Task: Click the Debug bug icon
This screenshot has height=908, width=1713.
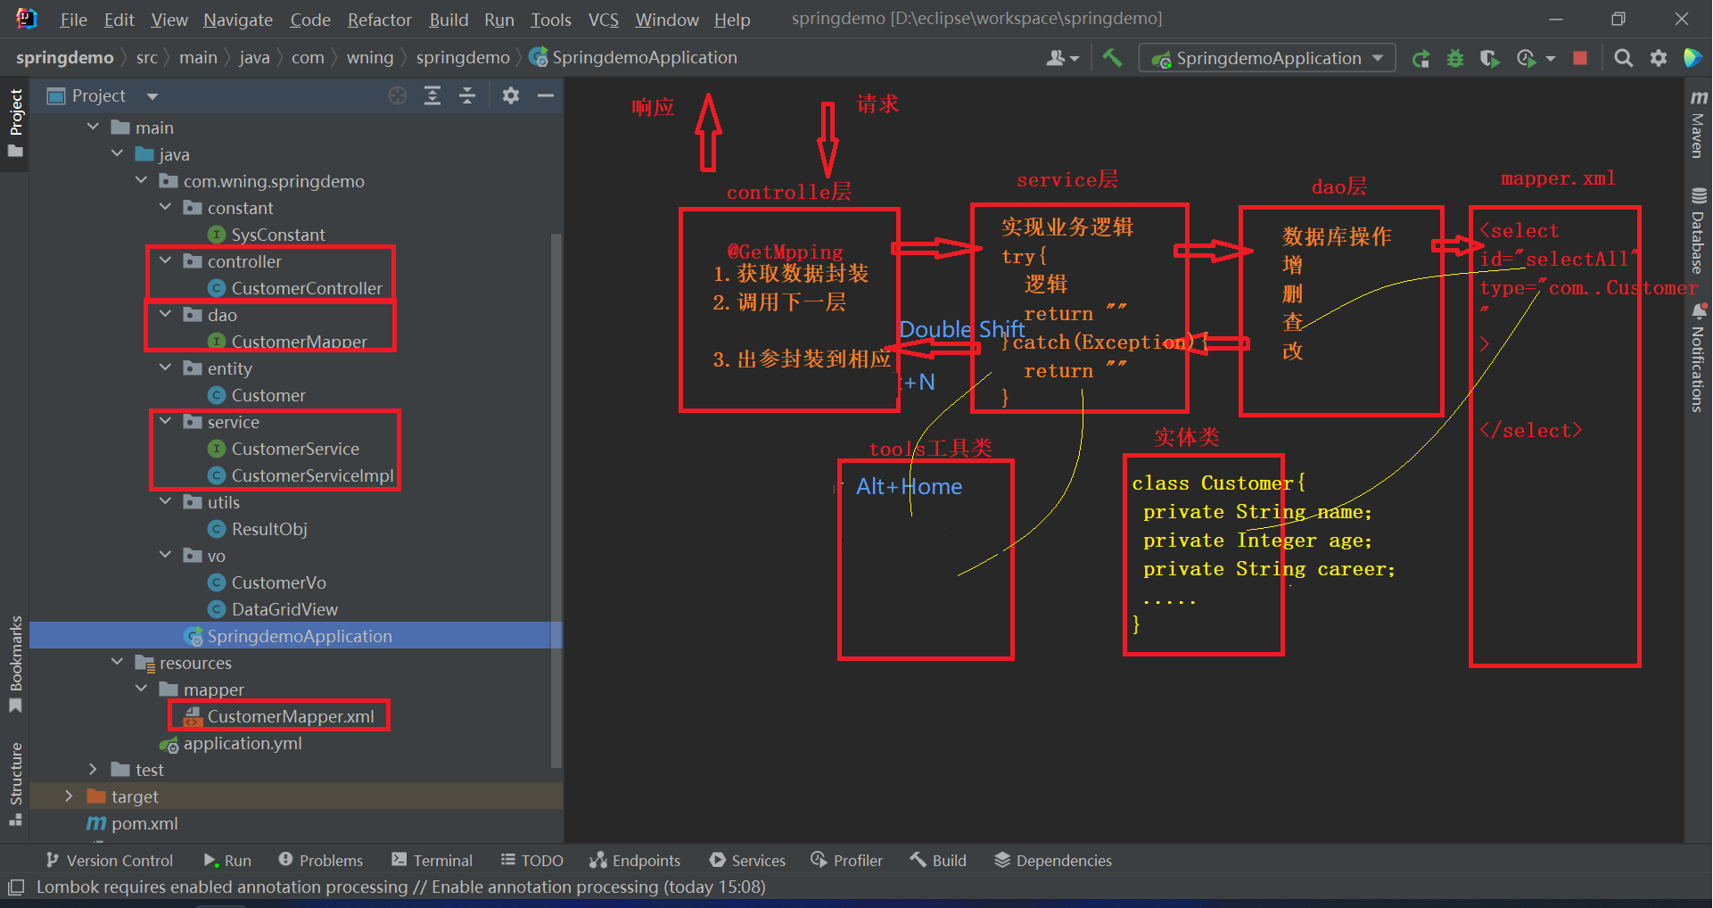Action: (1455, 58)
